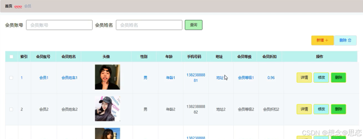The height and width of the screenshot is (139, 363).
Task: Toggle the select-all checkbox in table header
Action: coord(11,57)
